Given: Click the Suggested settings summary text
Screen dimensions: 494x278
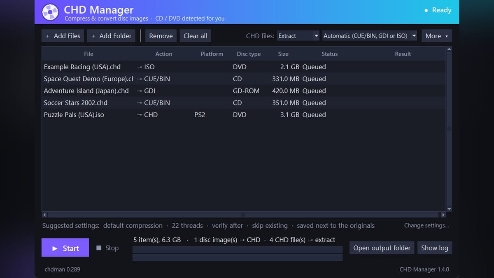Looking at the screenshot, I should tap(208, 226).
